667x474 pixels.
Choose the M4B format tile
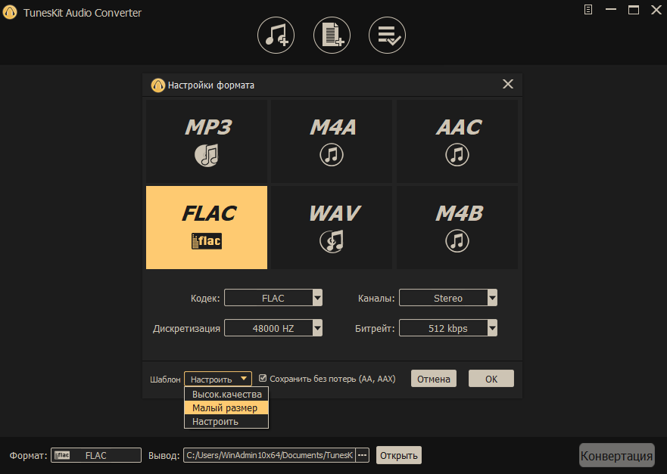pyautogui.click(x=457, y=228)
